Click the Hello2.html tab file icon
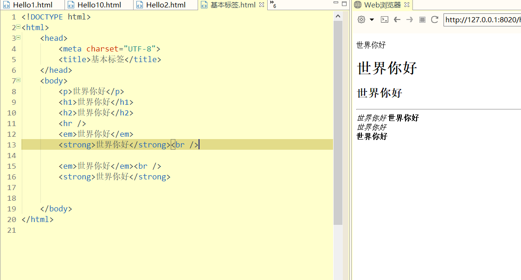The image size is (521, 280). 140,5
